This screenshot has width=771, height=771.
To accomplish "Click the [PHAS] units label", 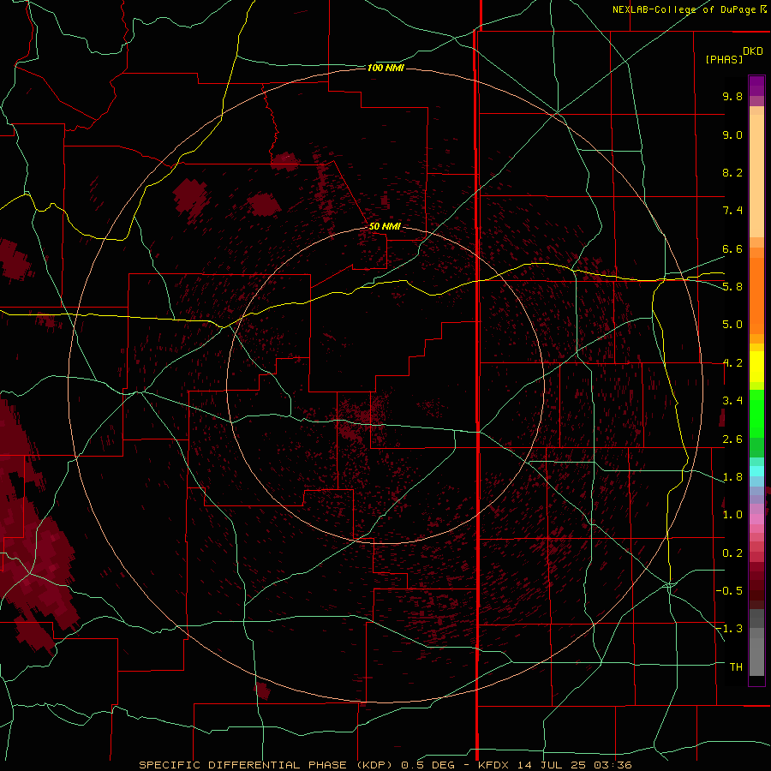I will point(724,59).
